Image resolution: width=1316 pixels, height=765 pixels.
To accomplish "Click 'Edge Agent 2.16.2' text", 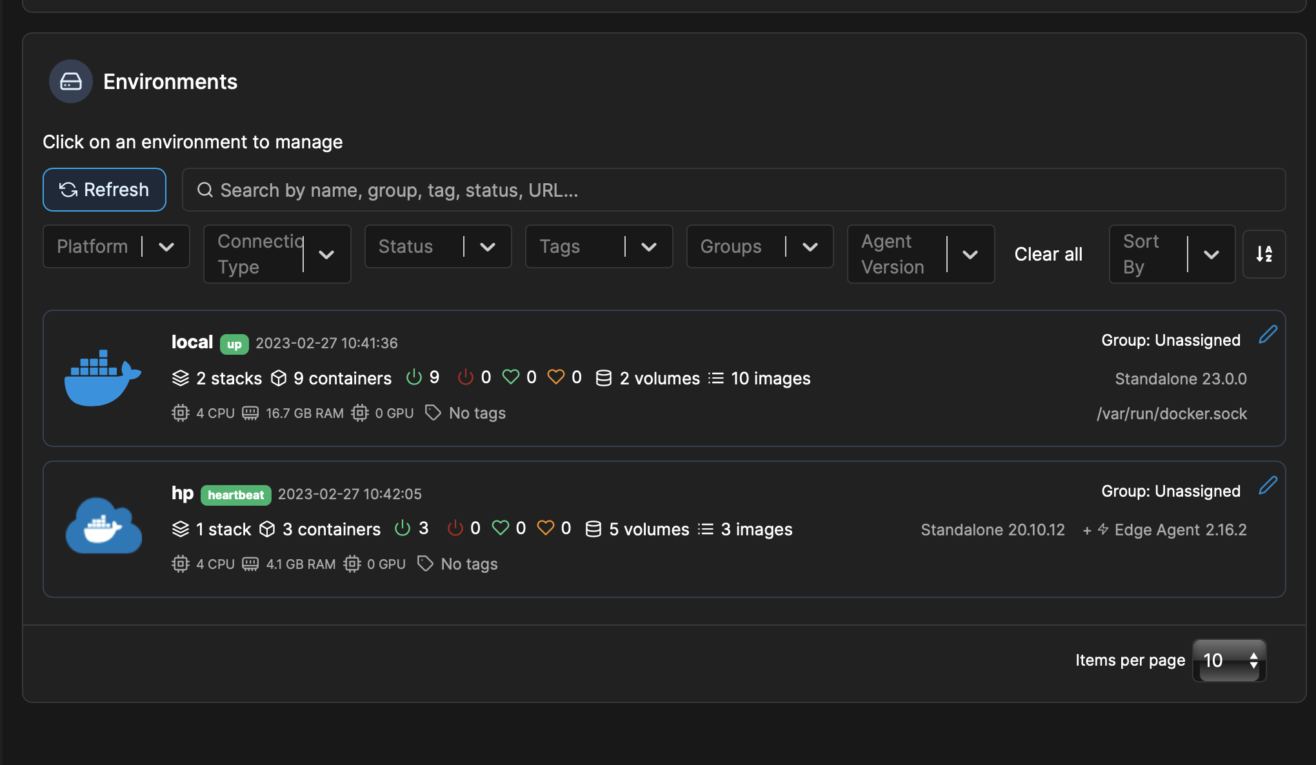I will click(1181, 530).
